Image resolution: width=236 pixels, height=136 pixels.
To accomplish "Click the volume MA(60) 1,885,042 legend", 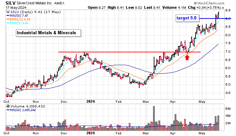I will 21,110.
